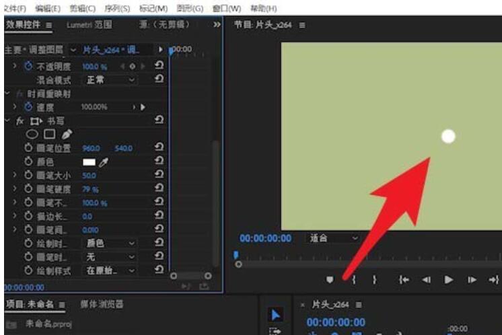Go to the next 不透明度 keyframe
Viewport: 502px width, 335px height.
(x=143, y=67)
